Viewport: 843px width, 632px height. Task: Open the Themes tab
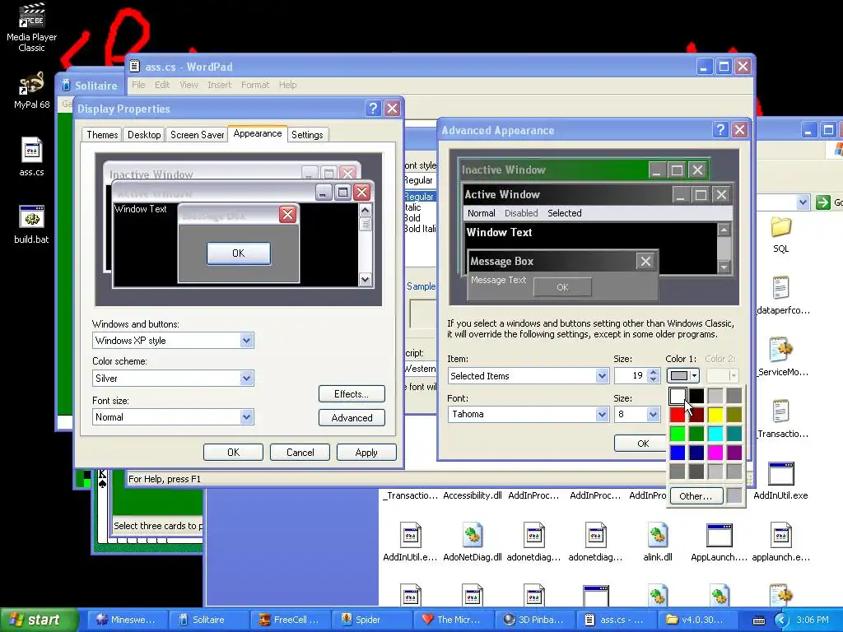[102, 135]
